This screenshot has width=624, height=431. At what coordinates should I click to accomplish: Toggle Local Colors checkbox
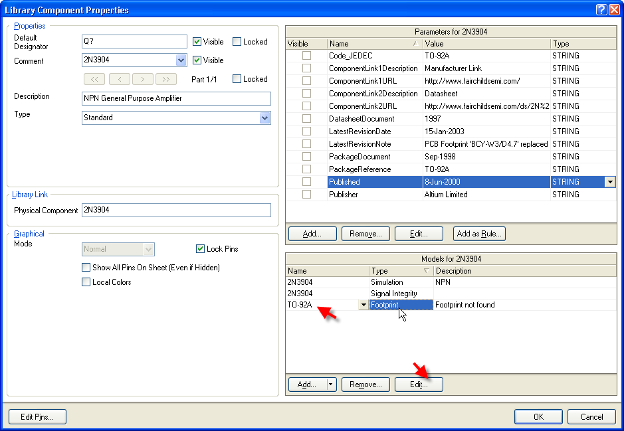(86, 282)
